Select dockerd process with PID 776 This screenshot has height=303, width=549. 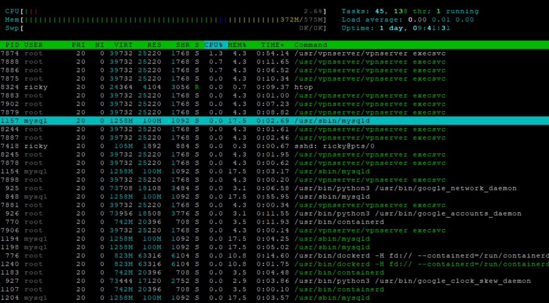274,255
